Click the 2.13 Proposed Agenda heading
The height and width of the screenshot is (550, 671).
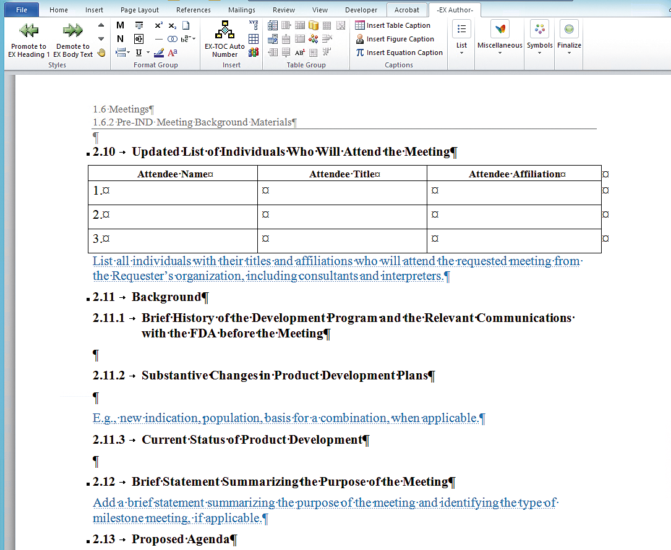(x=165, y=539)
